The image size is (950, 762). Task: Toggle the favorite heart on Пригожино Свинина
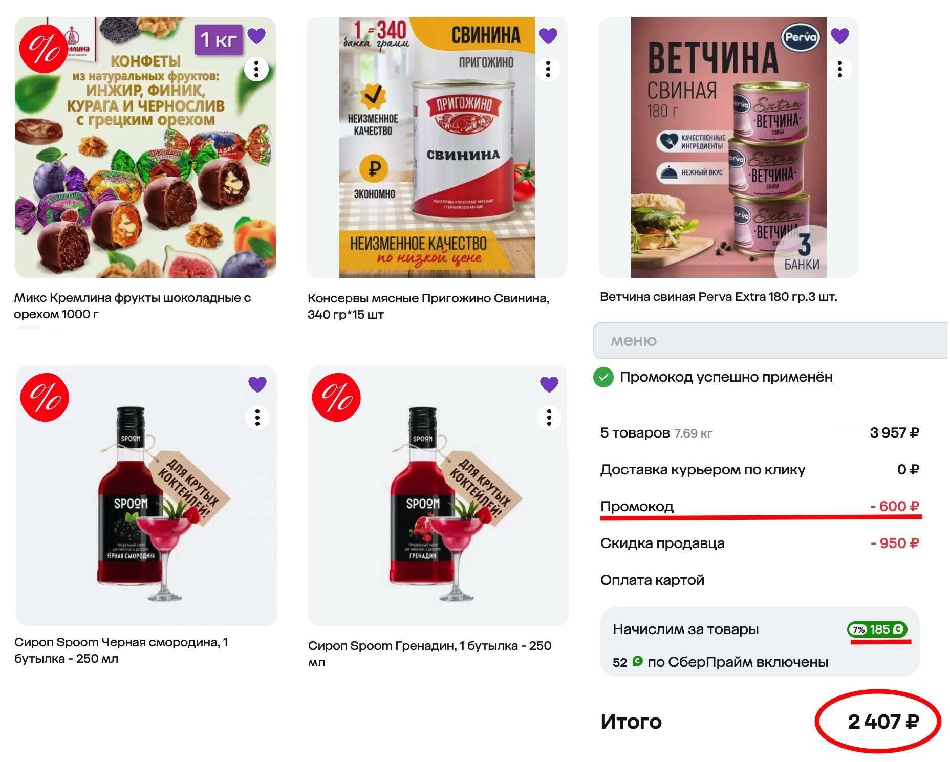pos(548,35)
